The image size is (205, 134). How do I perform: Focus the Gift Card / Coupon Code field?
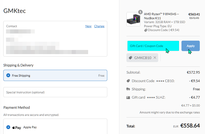click(x=153, y=46)
